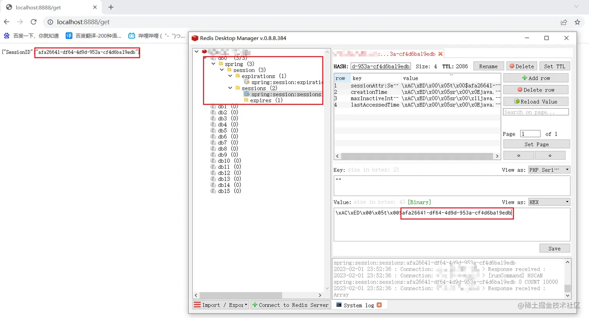
Task: Click Reload Value button
Action: click(x=536, y=101)
